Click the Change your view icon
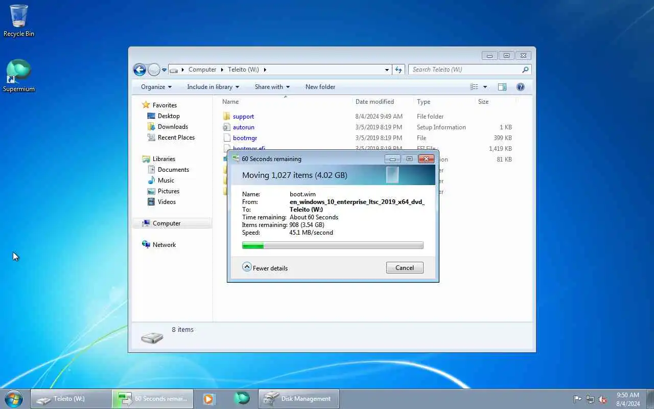Image resolution: width=654 pixels, height=409 pixels. click(474, 87)
